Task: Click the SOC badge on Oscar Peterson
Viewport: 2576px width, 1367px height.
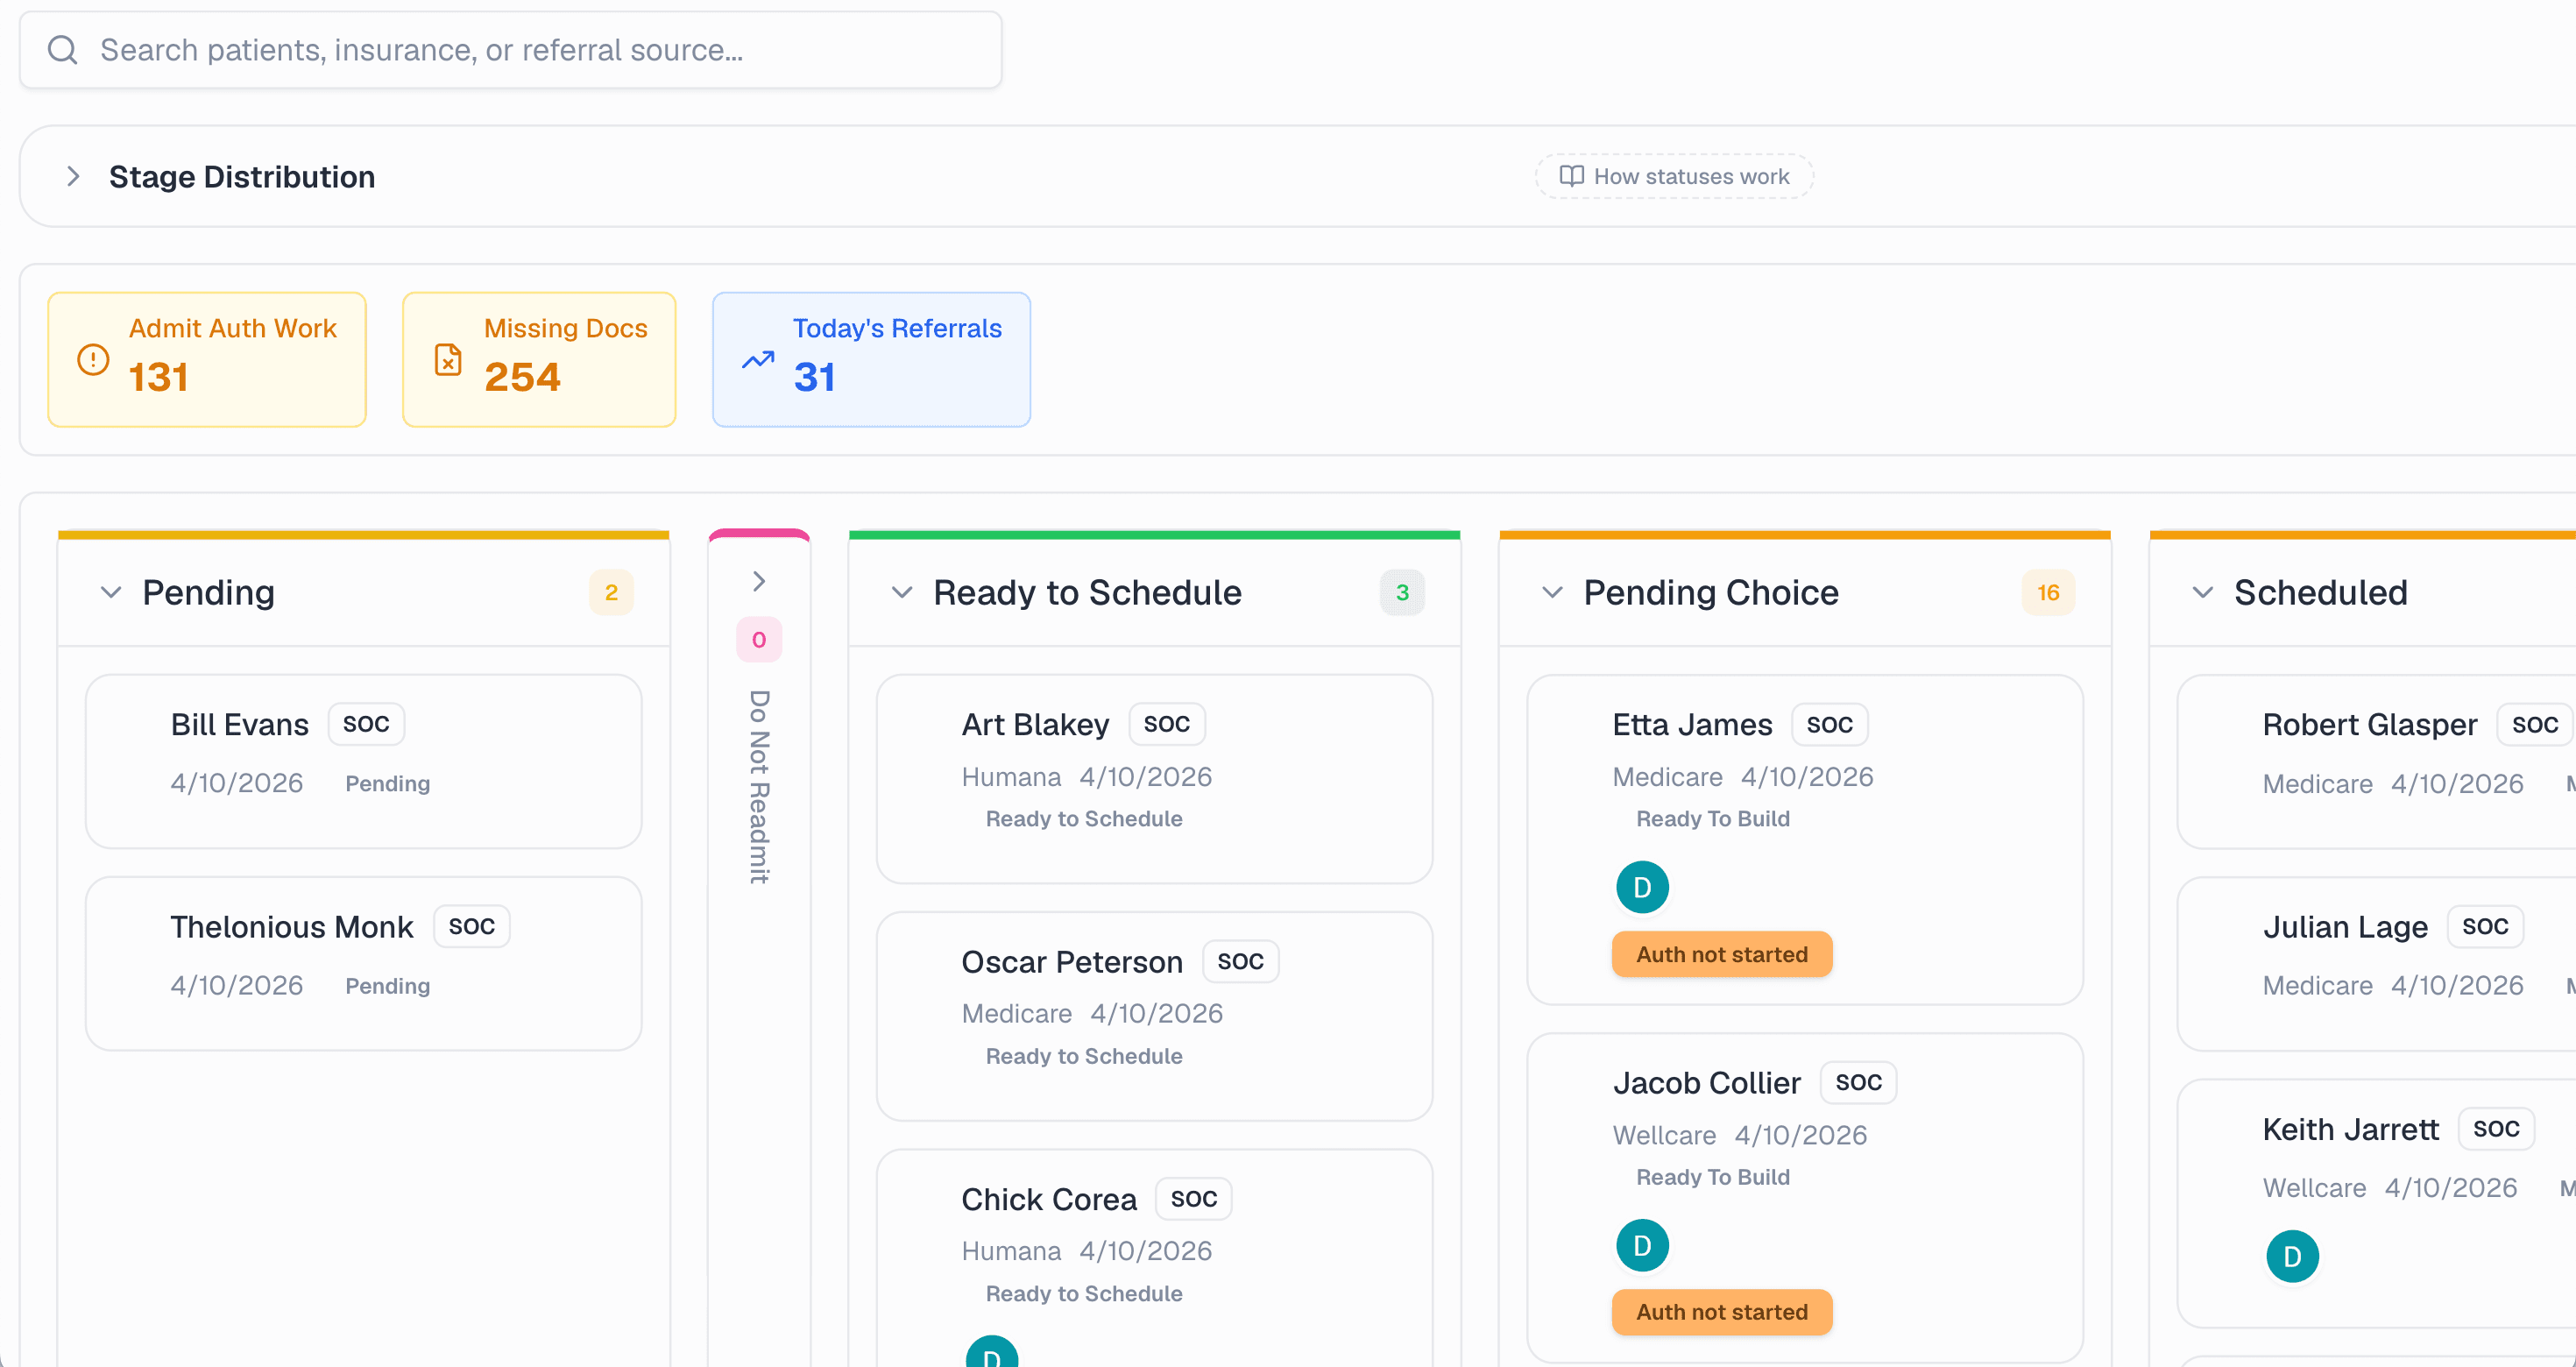Action: (x=1240, y=961)
